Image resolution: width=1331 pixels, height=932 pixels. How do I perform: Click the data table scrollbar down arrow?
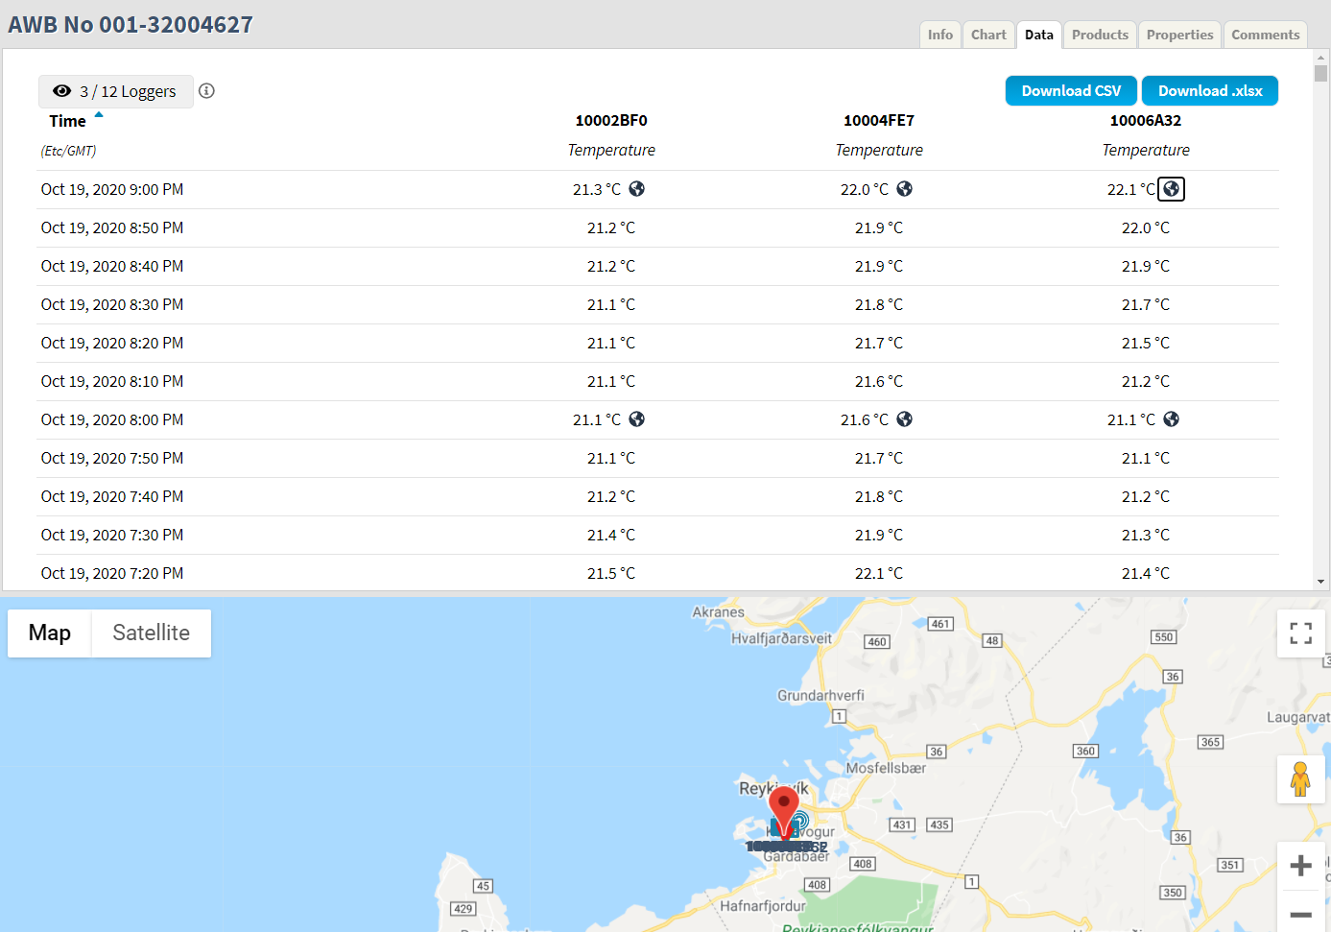[x=1321, y=582]
